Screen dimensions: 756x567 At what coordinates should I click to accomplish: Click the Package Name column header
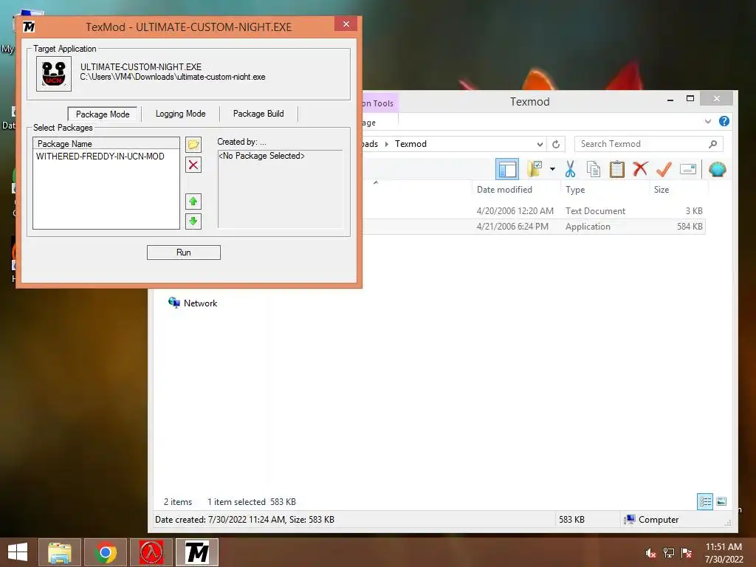click(106, 144)
